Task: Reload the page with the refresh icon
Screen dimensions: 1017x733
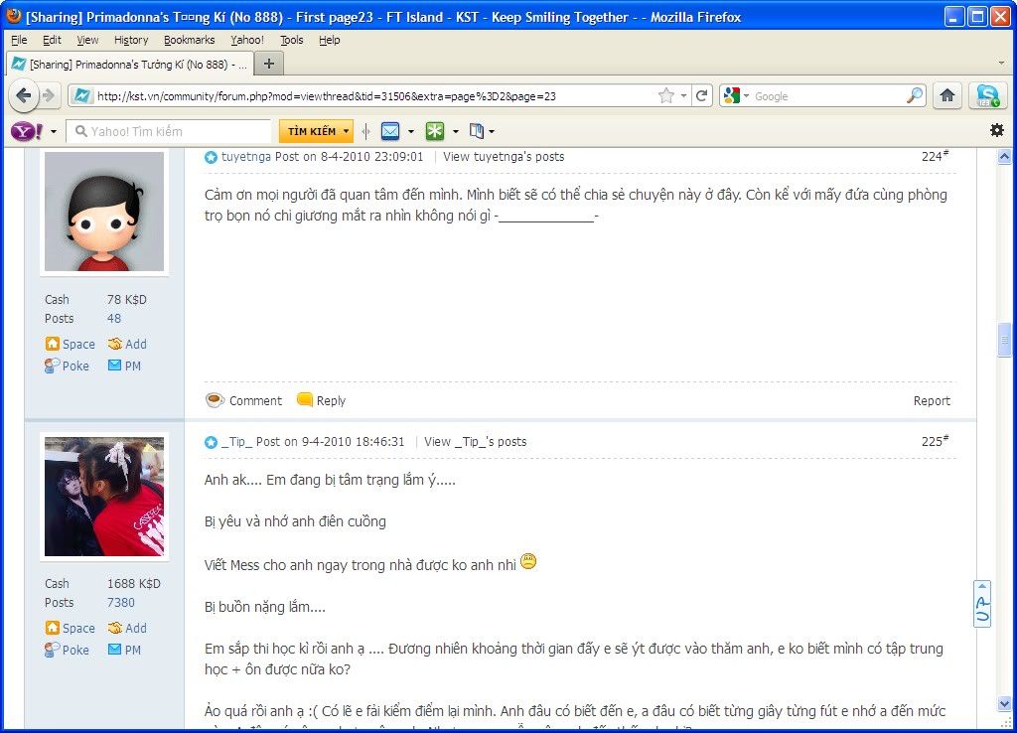Action: coord(701,96)
